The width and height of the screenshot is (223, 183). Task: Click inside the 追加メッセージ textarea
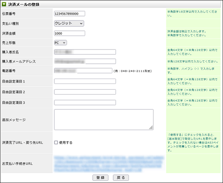(104, 120)
